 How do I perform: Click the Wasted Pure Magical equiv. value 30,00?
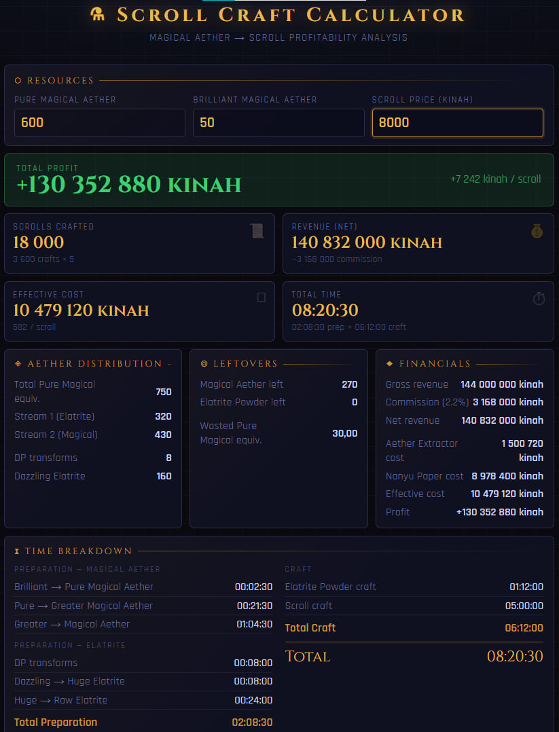(x=344, y=433)
